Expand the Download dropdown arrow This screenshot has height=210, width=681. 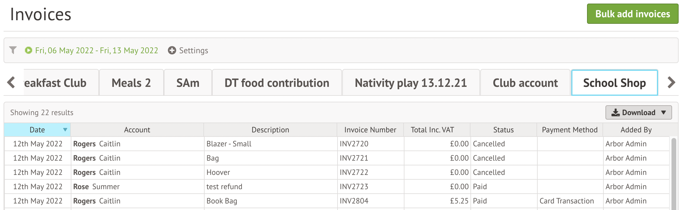(x=663, y=112)
